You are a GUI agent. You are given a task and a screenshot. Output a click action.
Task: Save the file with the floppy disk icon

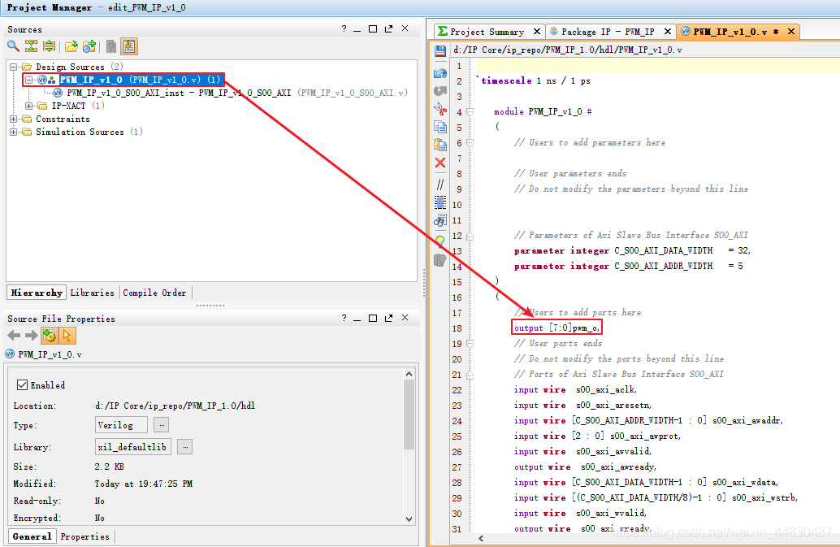click(x=440, y=51)
